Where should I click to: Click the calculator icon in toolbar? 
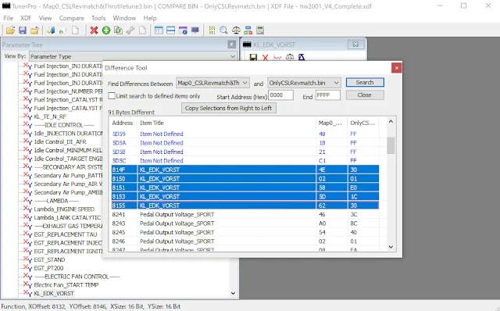pyautogui.click(x=260, y=30)
